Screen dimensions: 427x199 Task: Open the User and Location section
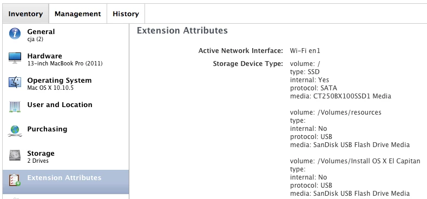(x=65, y=108)
